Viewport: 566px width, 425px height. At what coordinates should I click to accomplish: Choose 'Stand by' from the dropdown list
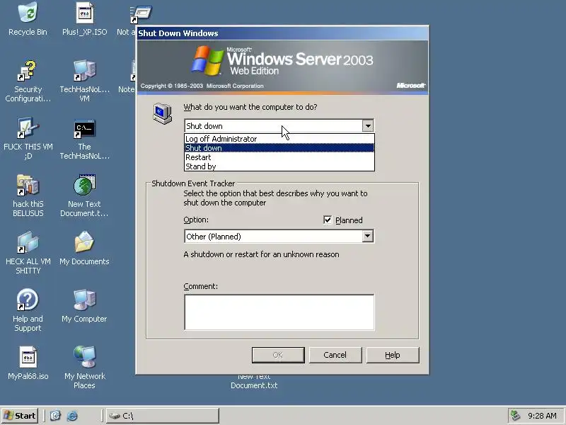pyautogui.click(x=279, y=166)
